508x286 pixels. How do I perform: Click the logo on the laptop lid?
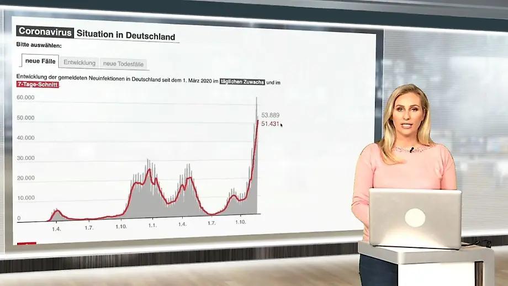[415, 218]
